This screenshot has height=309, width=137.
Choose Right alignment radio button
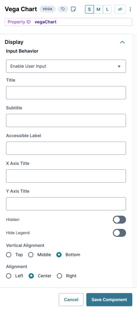(59, 276)
